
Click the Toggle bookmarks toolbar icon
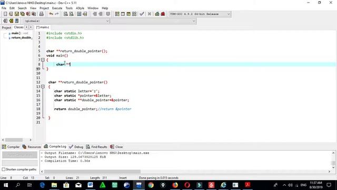pos(11,21)
